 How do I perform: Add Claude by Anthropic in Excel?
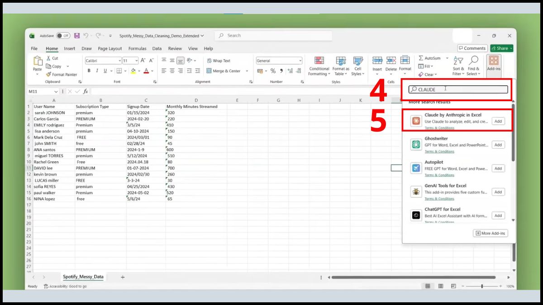(498, 121)
